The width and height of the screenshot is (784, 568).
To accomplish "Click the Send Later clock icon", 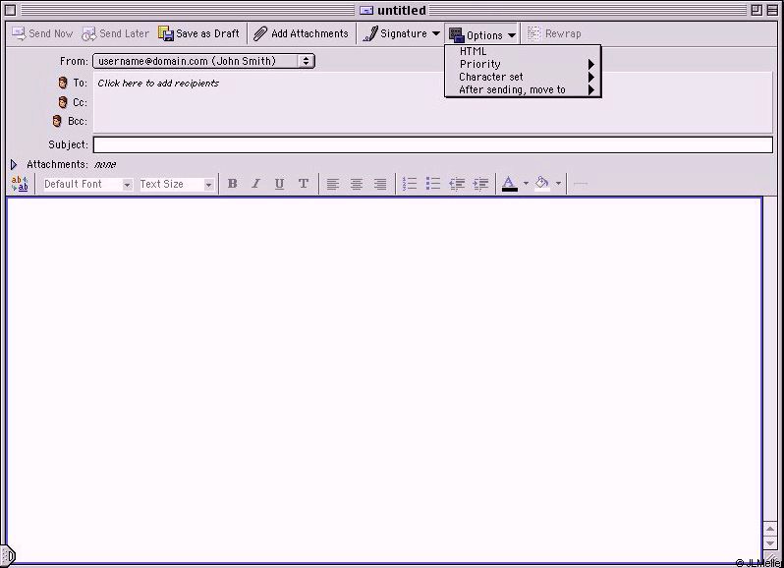I will point(89,33).
